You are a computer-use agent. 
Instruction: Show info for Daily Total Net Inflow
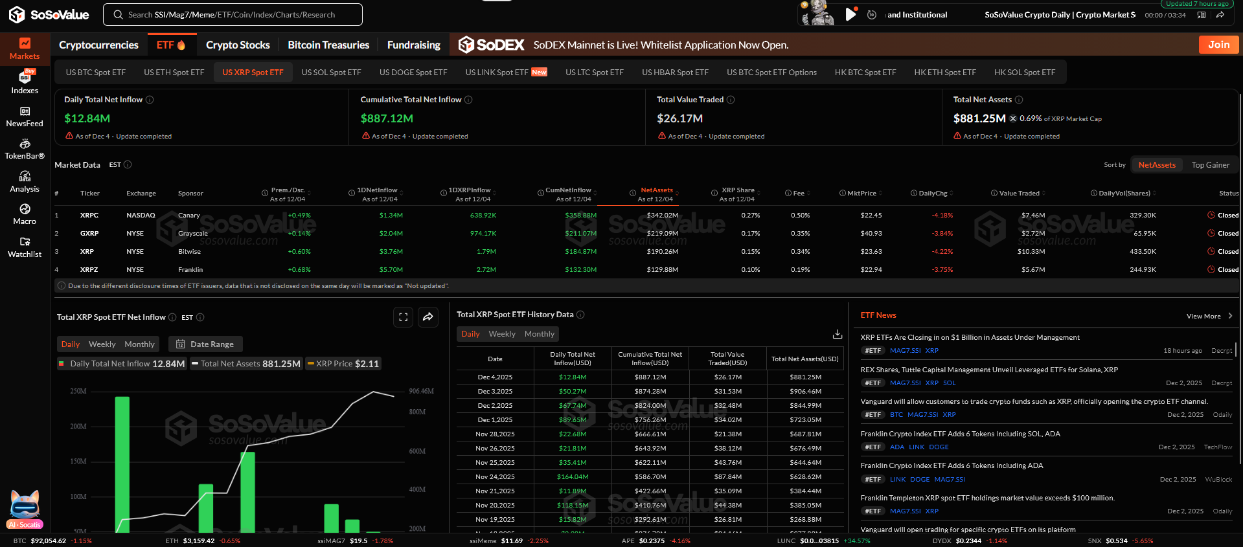coord(150,100)
